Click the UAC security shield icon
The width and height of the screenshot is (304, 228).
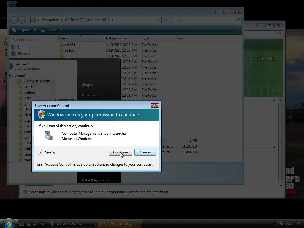[x=41, y=114]
